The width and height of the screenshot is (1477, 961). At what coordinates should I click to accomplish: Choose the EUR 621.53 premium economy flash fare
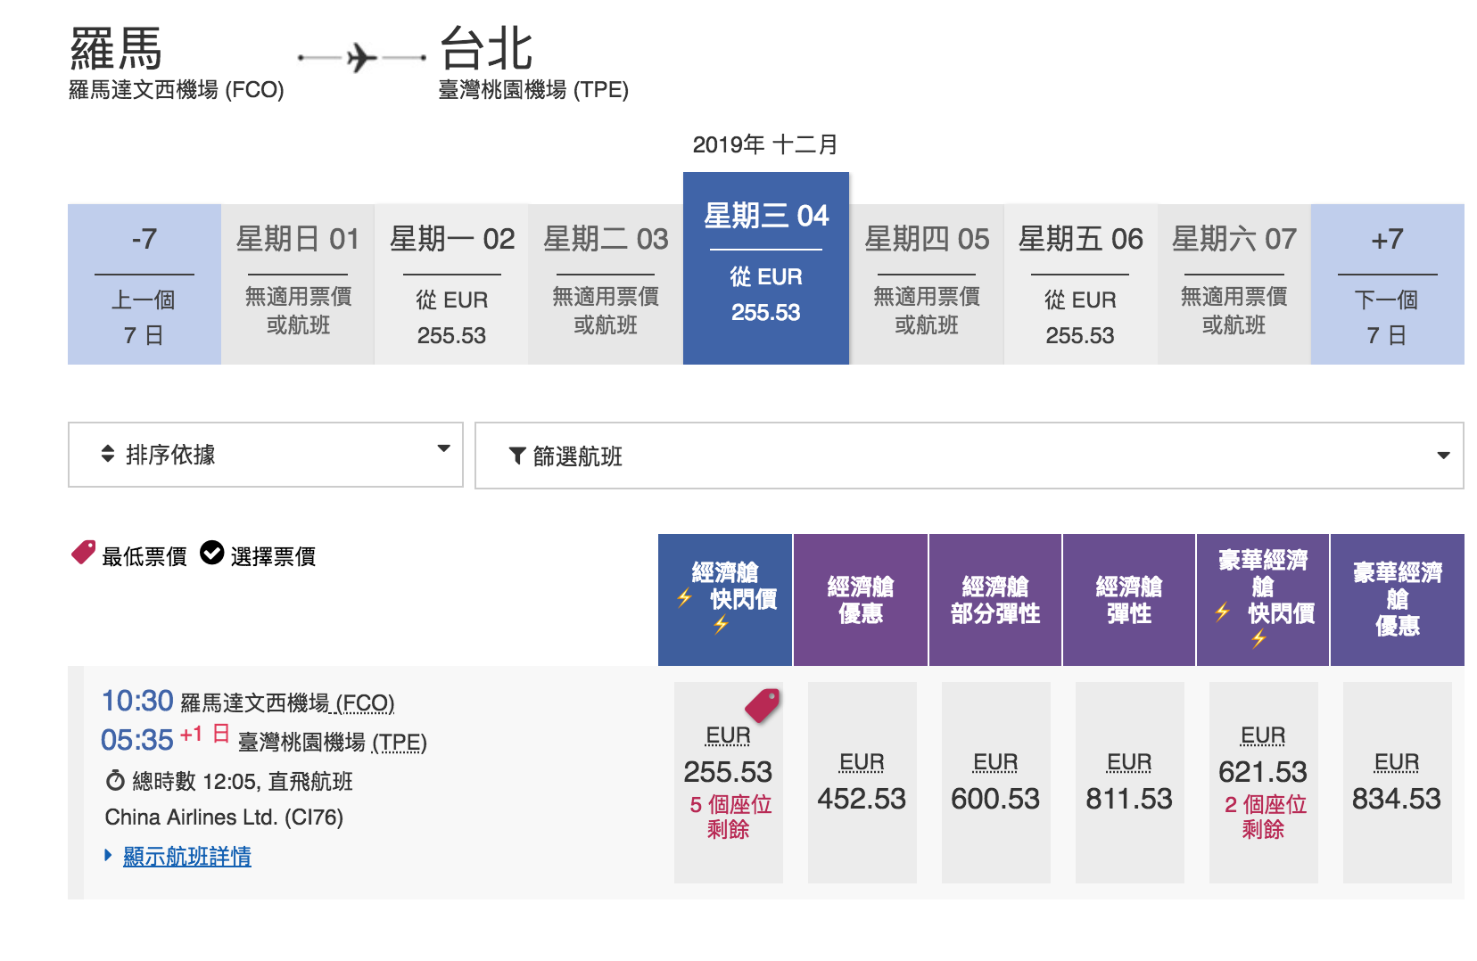pyautogui.click(x=1263, y=783)
